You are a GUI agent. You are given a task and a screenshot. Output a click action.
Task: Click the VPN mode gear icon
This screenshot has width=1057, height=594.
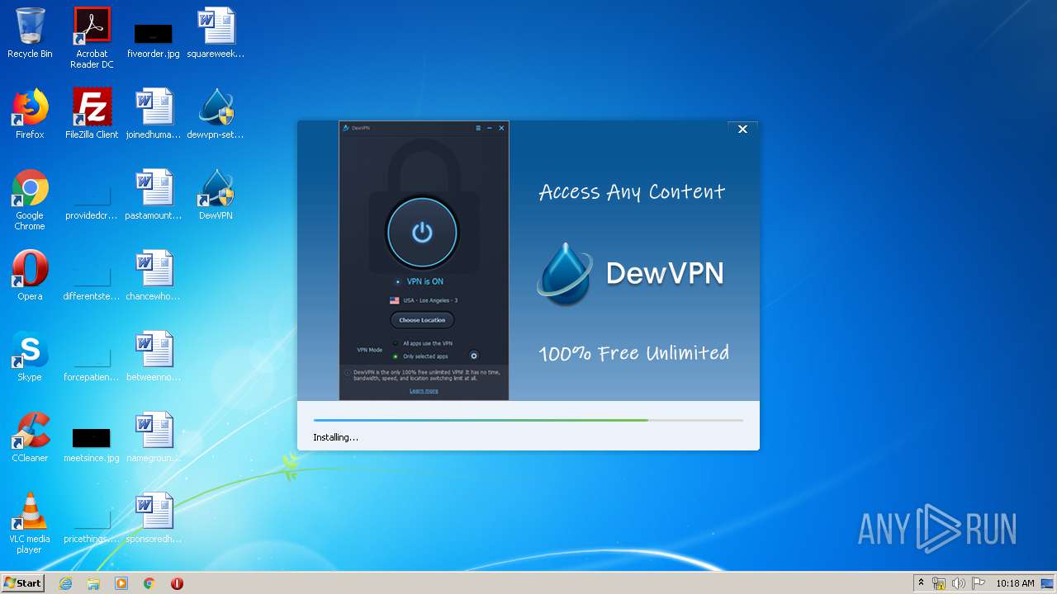coord(474,356)
